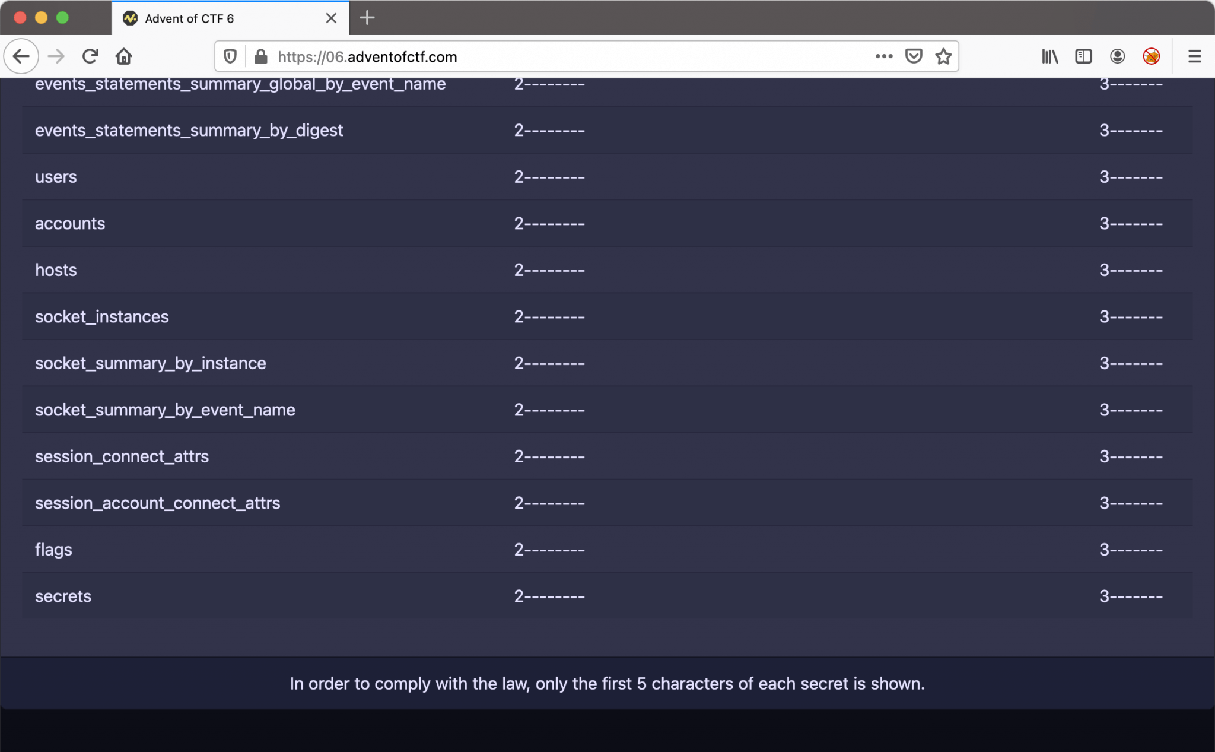
Task: Bookmark this page with star
Action: [x=943, y=56]
